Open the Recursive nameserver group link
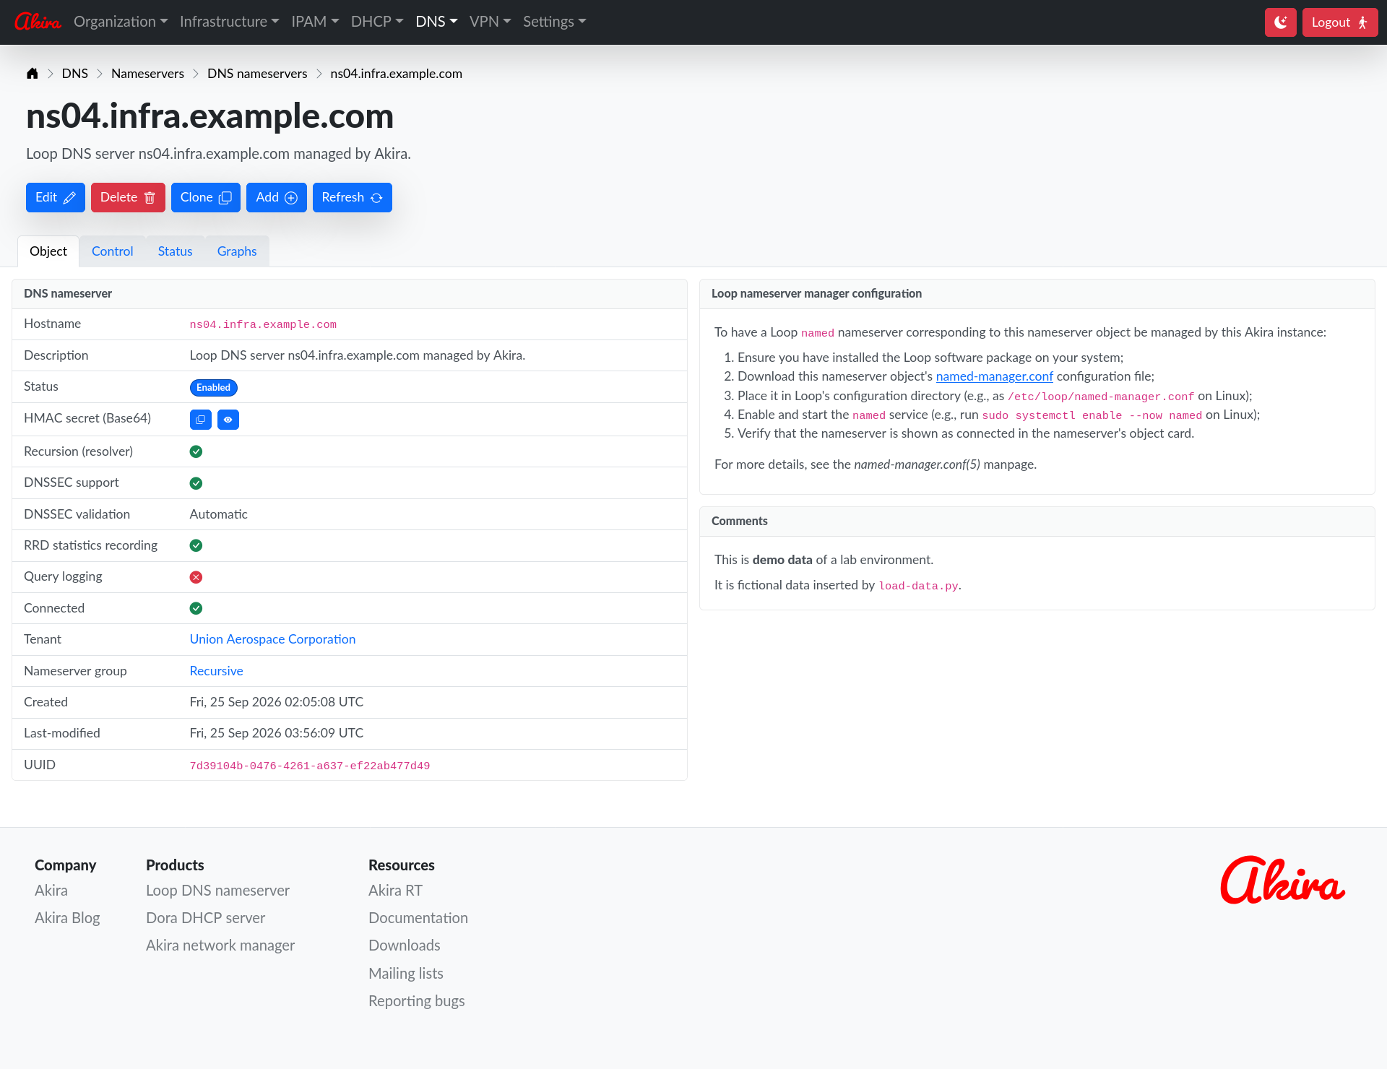The height and width of the screenshot is (1069, 1387). [x=216, y=671]
